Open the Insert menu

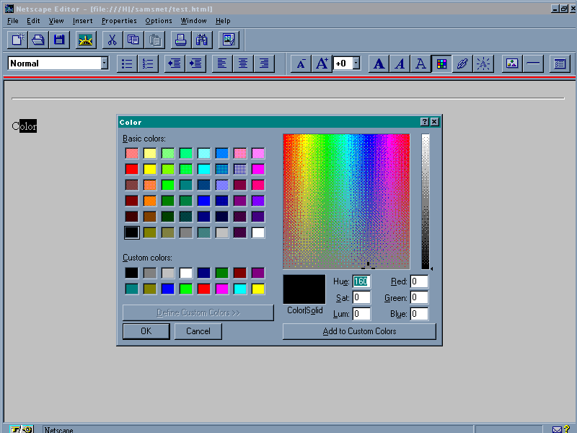(82, 21)
